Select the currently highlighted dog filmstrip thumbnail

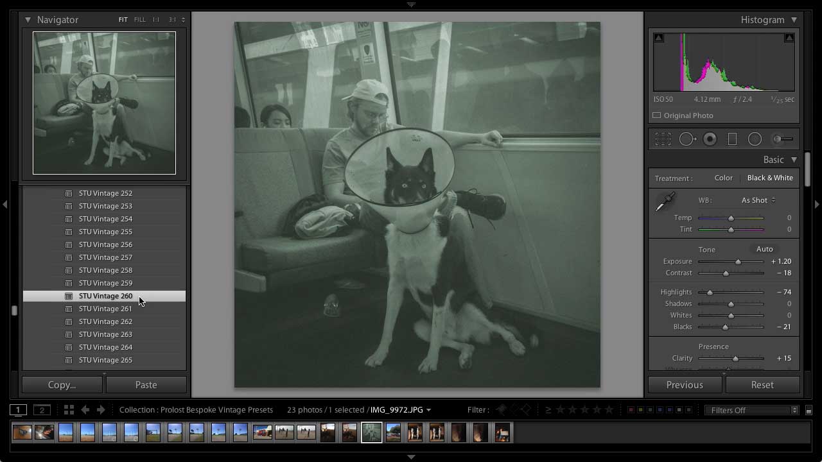pos(372,432)
